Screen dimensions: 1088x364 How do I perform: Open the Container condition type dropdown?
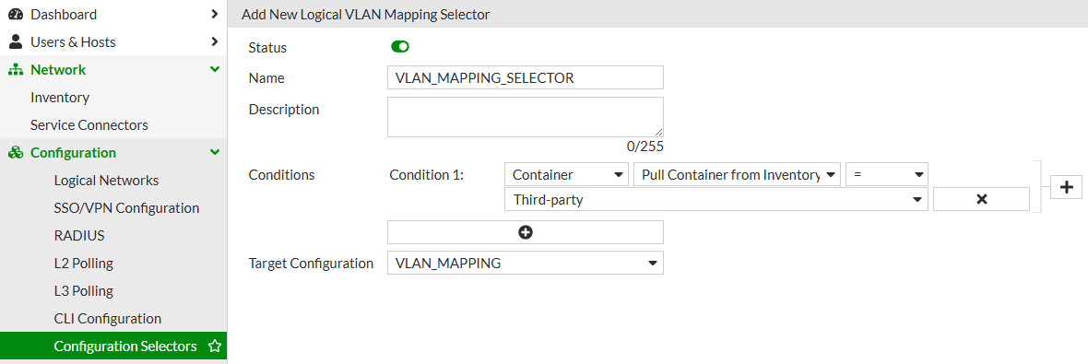tap(567, 175)
